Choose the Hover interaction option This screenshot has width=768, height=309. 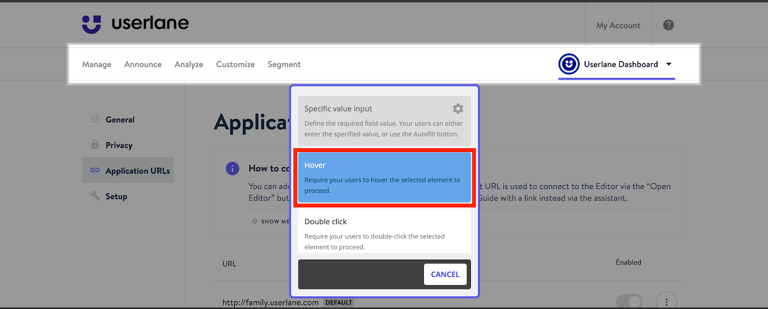(x=384, y=178)
